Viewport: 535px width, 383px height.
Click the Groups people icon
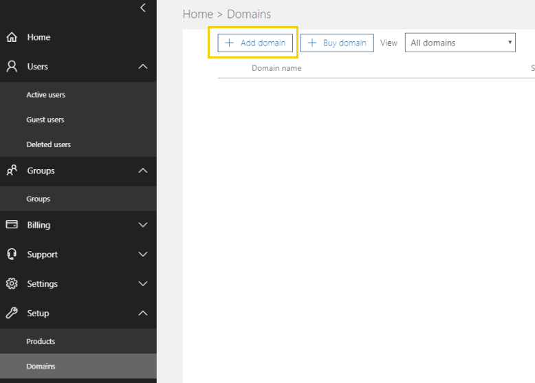(12, 171)
